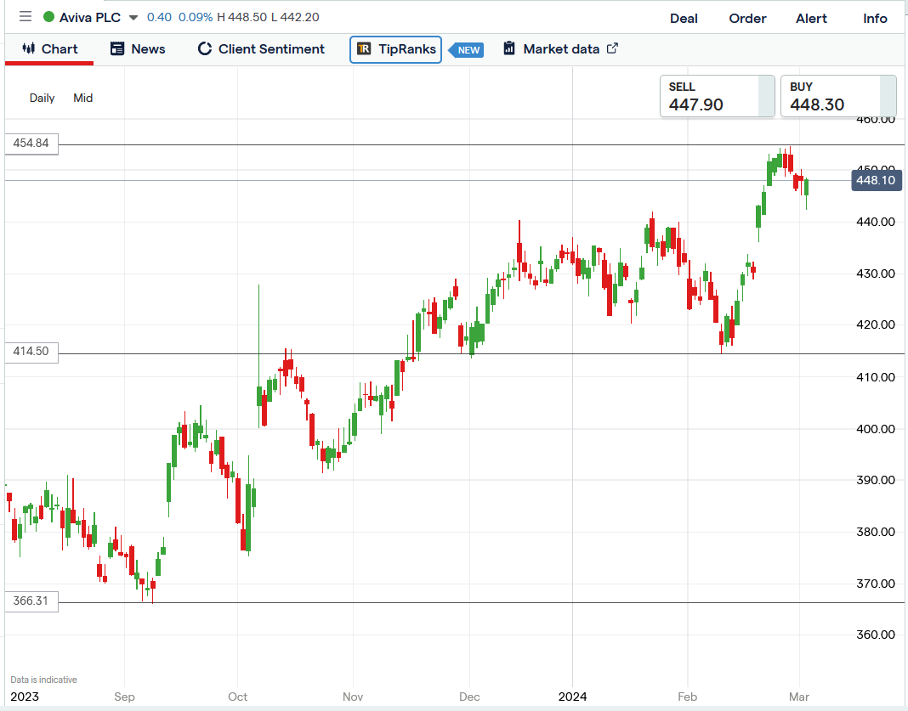Click the Market data clipboard icon
Screen dimensions: 908x711
click(x=509, y=48)
